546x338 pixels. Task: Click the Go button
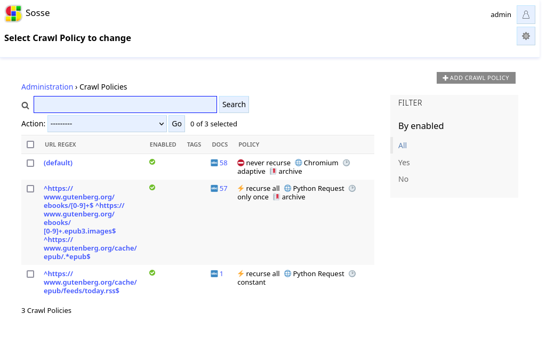click(176, 124)
